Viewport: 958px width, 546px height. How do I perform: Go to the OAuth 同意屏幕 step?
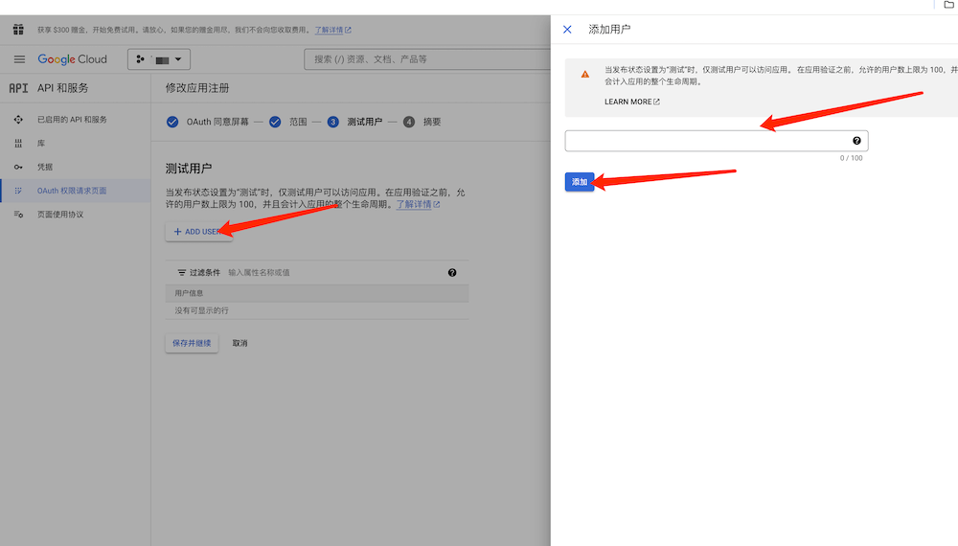click(x=207, y=122)
